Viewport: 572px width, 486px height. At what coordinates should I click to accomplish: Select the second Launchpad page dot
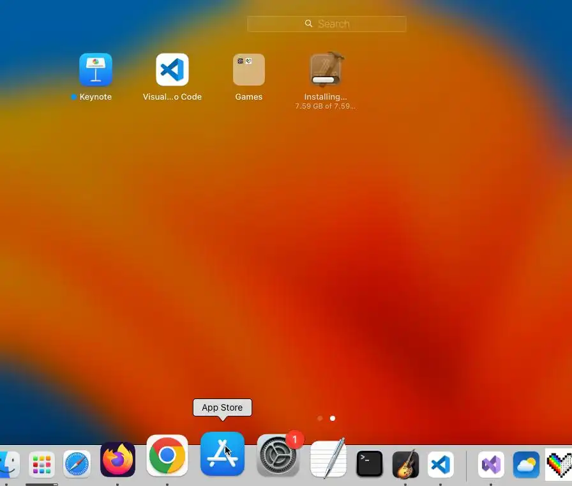(x=333, y=418)
